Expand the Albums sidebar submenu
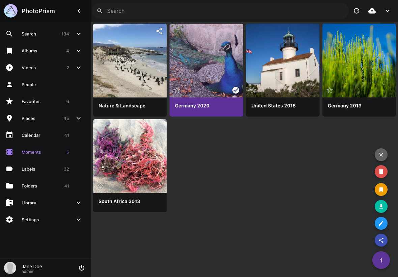Viewport: 398px width, 277px height. click(x=79, y=51)
